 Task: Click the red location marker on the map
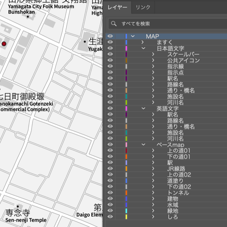pos(4,44)
